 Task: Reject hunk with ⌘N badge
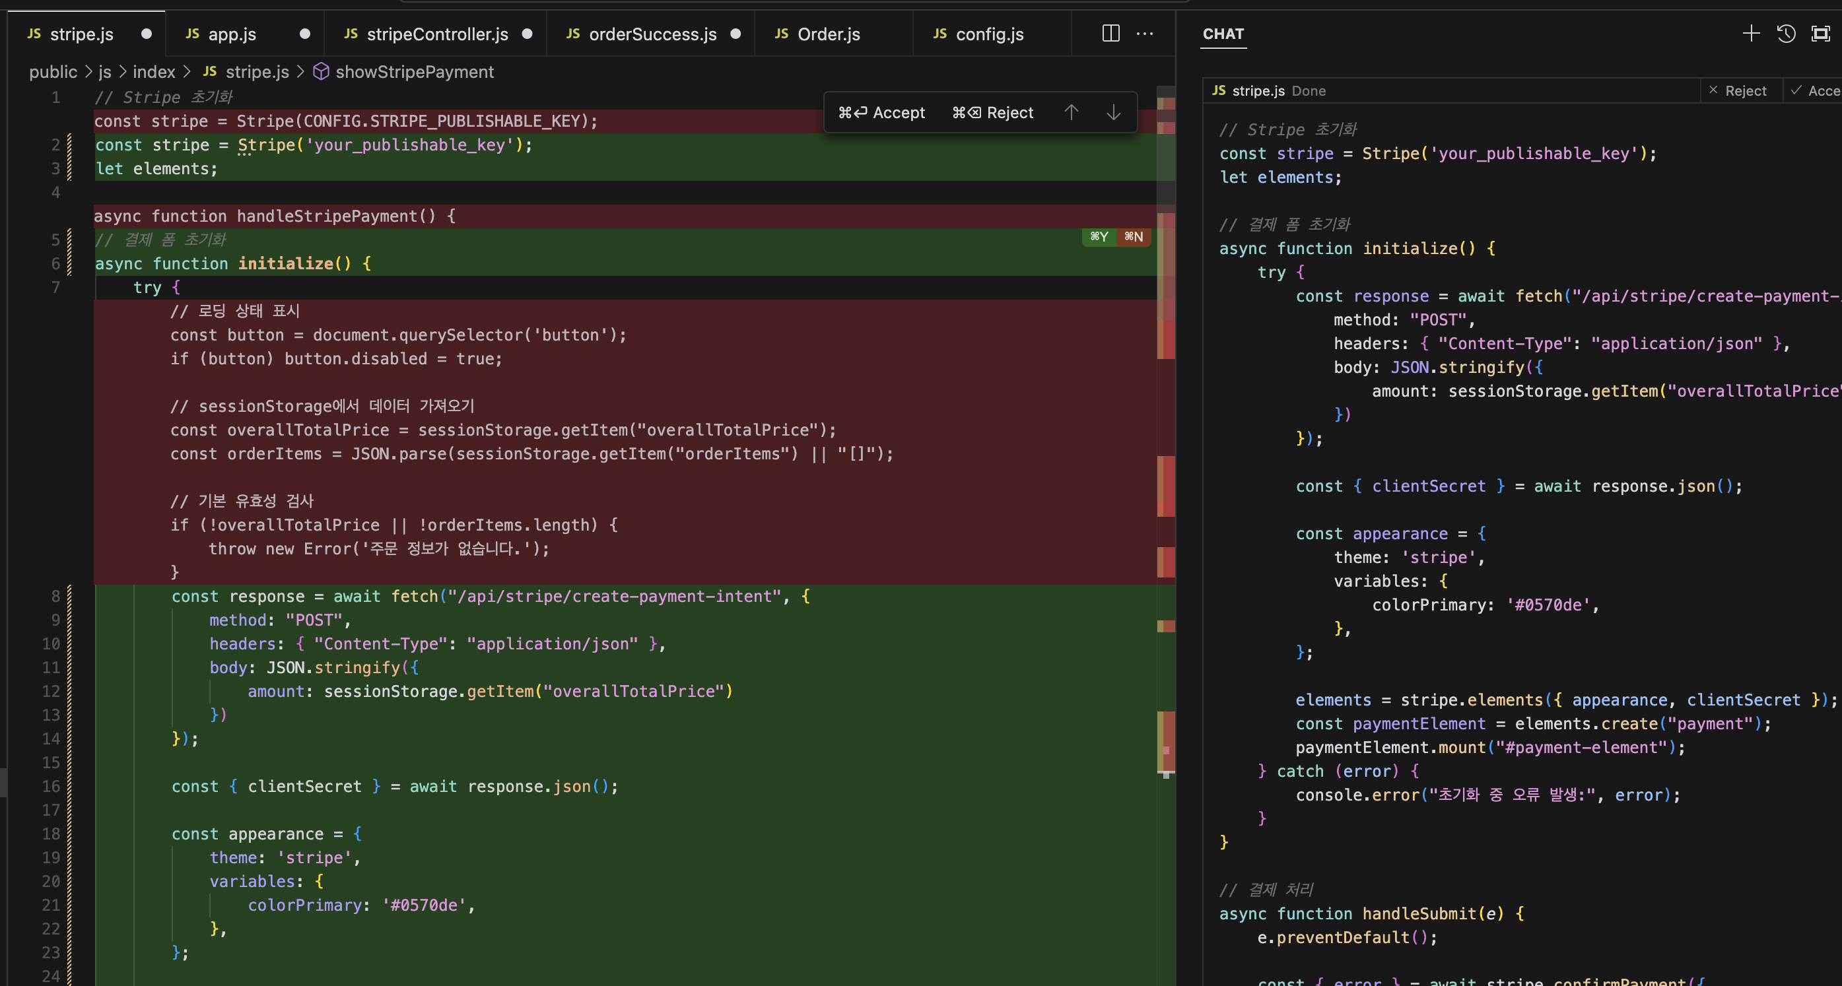(1134, 237)
